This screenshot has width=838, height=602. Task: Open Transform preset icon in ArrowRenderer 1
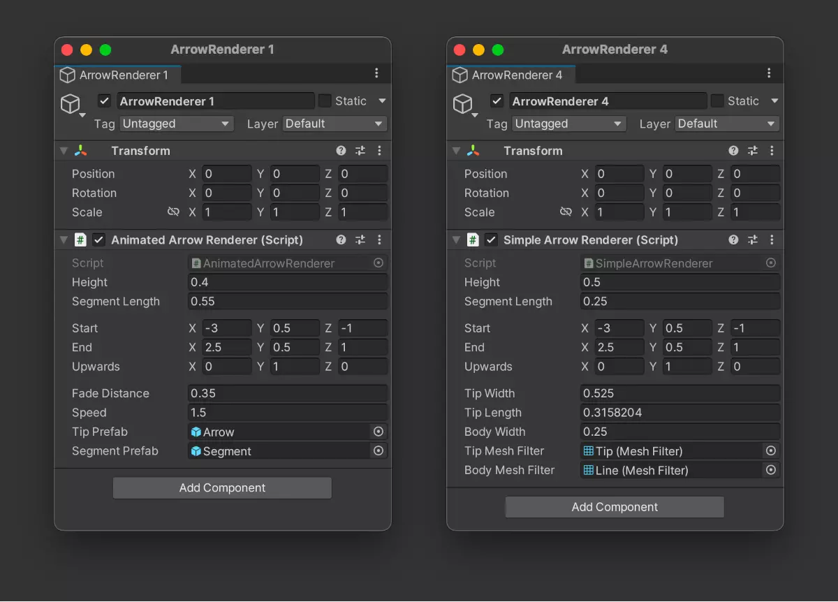tap(360, 151)
